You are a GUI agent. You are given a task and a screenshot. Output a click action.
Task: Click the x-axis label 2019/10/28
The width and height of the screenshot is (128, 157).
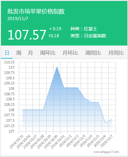(37, 142)
